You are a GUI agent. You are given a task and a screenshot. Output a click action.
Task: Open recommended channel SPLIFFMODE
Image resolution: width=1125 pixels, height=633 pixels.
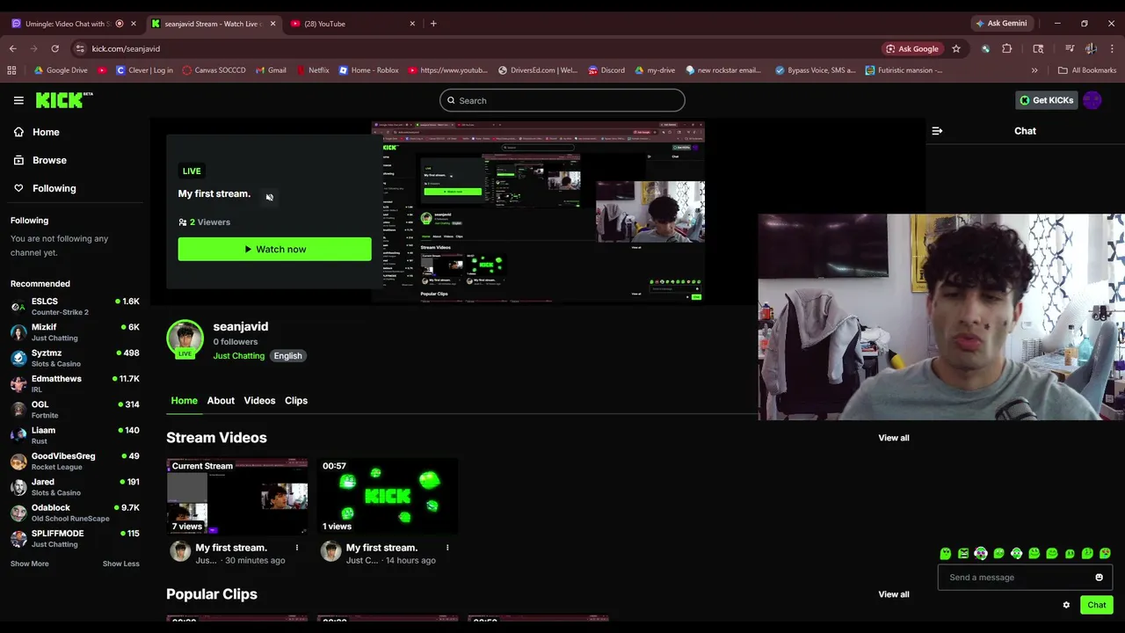coord(75,539)
